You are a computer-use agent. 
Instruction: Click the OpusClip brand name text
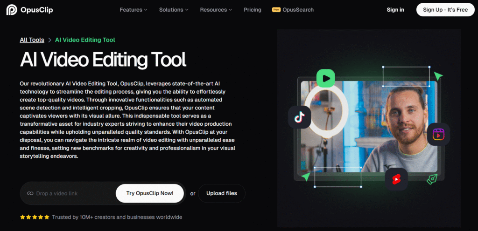pyautogui.click(x=36, y=10)
